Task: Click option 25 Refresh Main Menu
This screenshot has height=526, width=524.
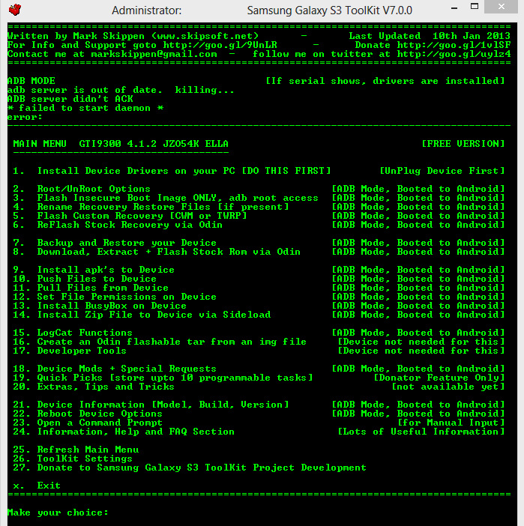Action: pos(76,450)
